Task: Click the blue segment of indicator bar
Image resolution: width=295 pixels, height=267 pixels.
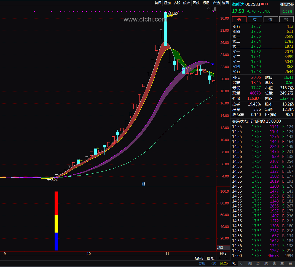Action: click(56, 241)
